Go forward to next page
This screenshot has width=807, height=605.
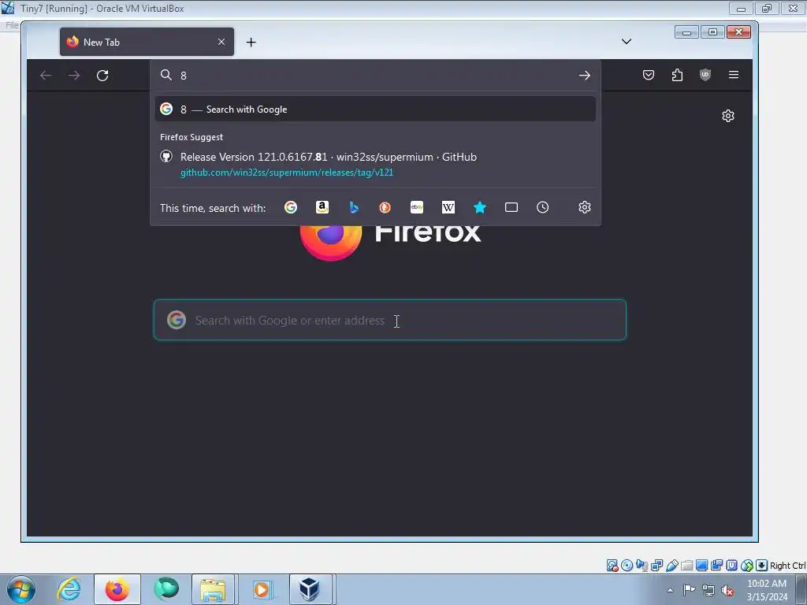pos(74,76)
